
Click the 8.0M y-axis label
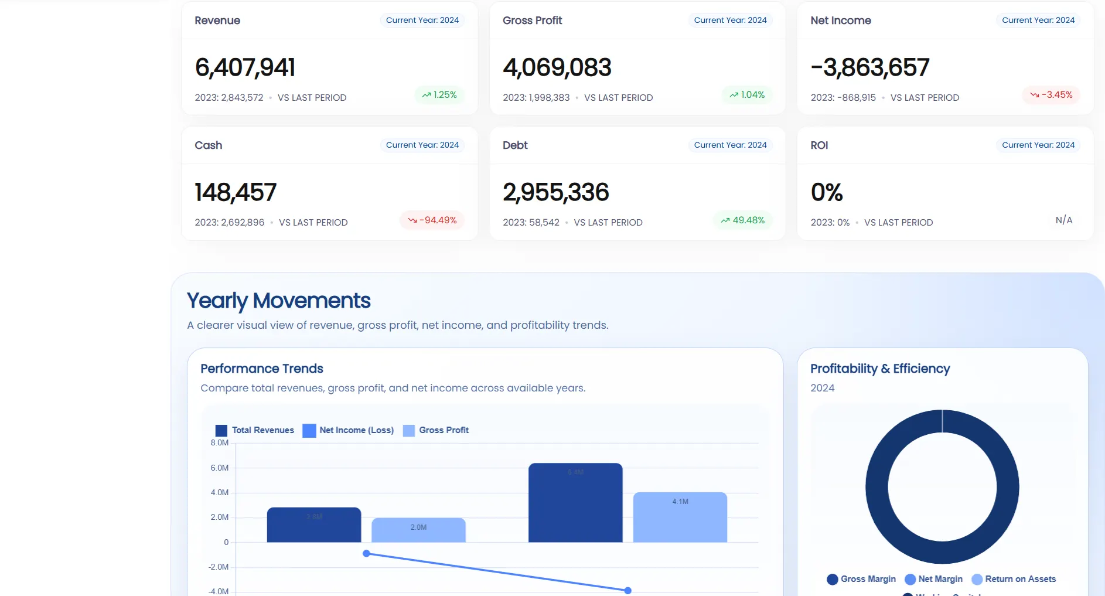point(220,443)
